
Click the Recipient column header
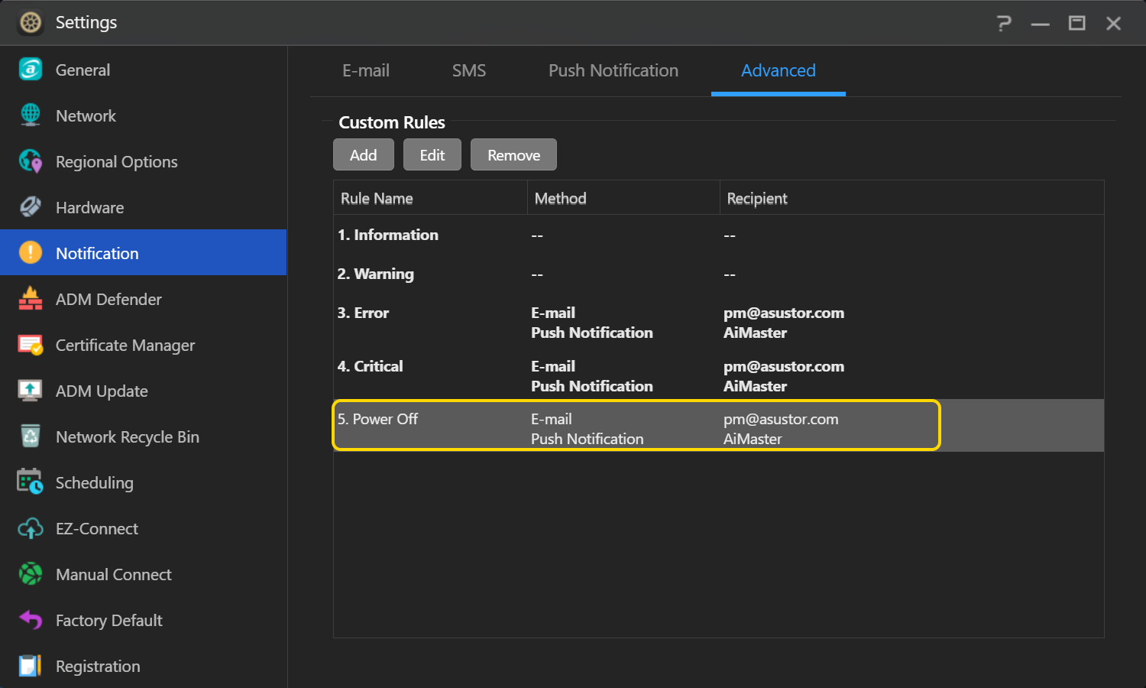pyautogui.click(x=911, y=198)
